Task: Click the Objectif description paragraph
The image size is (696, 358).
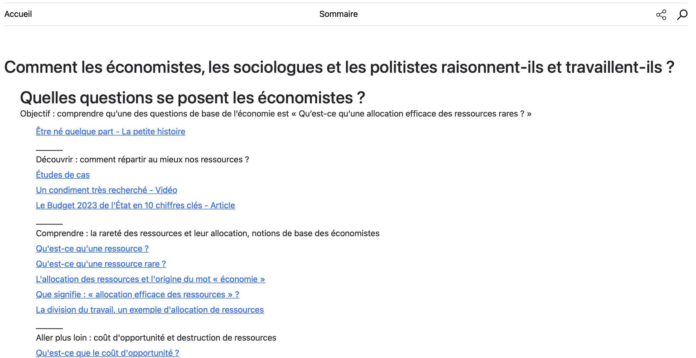Action: pos(275,114)
